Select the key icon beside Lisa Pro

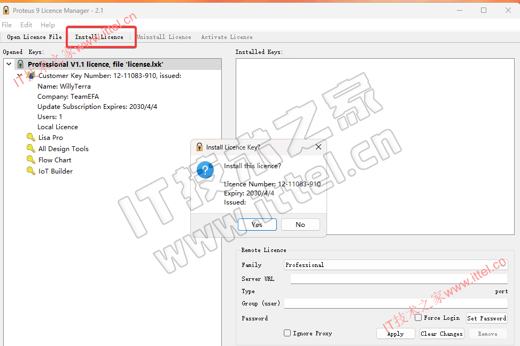pyautogui.click(x=31, y=137)
